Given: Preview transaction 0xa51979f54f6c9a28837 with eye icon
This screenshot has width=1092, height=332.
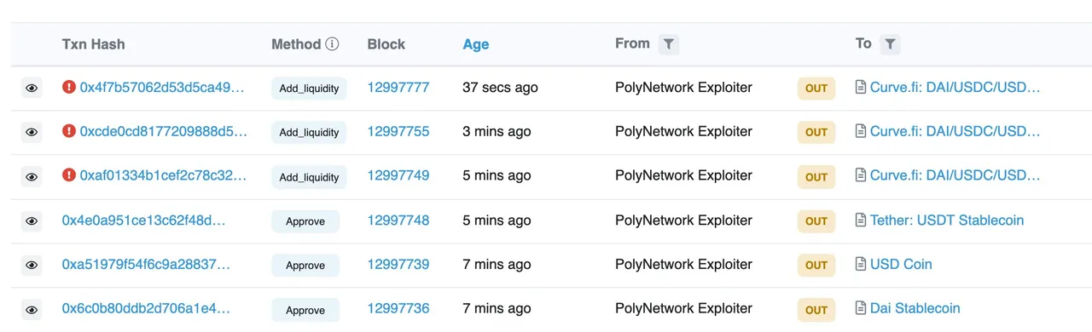Looking at the screenshot, I should pyautogui.click(x=32, y=265).
